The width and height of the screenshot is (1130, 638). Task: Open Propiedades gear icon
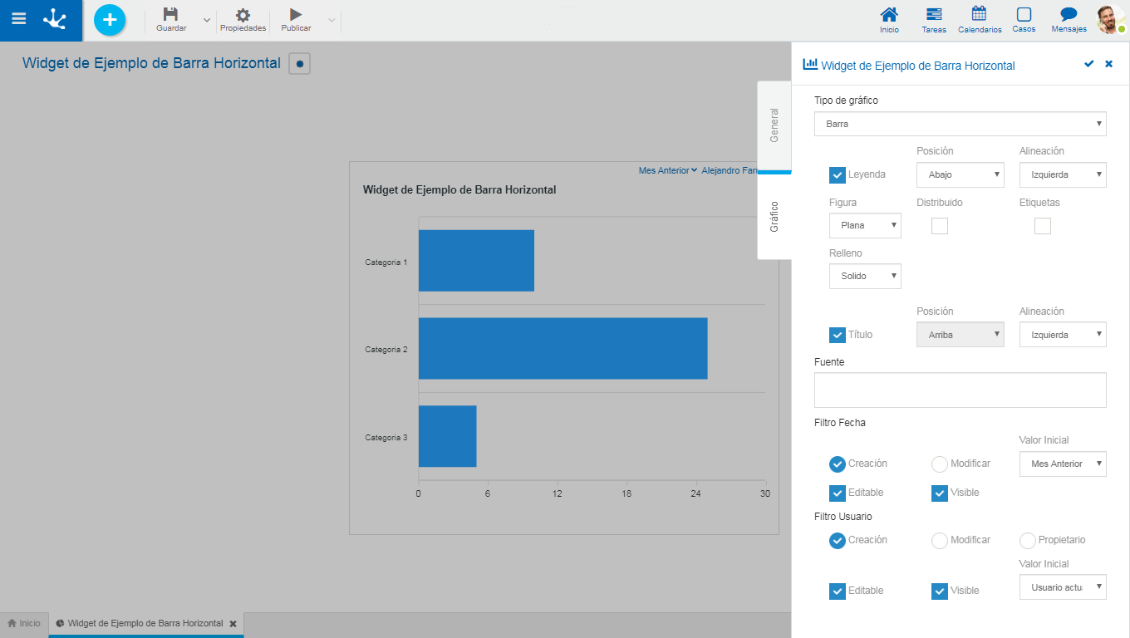point(243,14)
